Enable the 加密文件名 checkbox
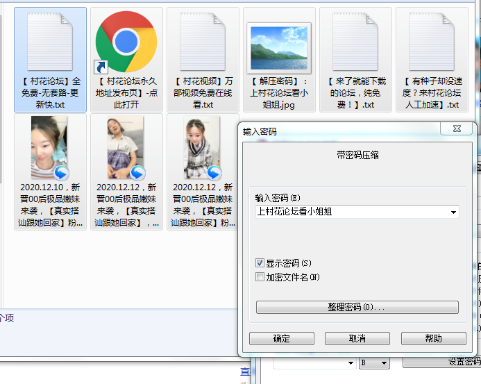481x384 pixels. click(x=260, y=277)
